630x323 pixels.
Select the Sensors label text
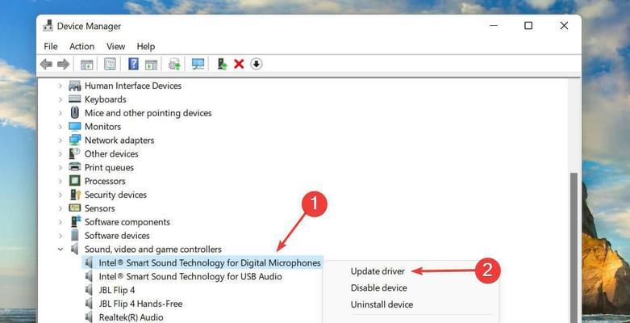coord(100,208)
